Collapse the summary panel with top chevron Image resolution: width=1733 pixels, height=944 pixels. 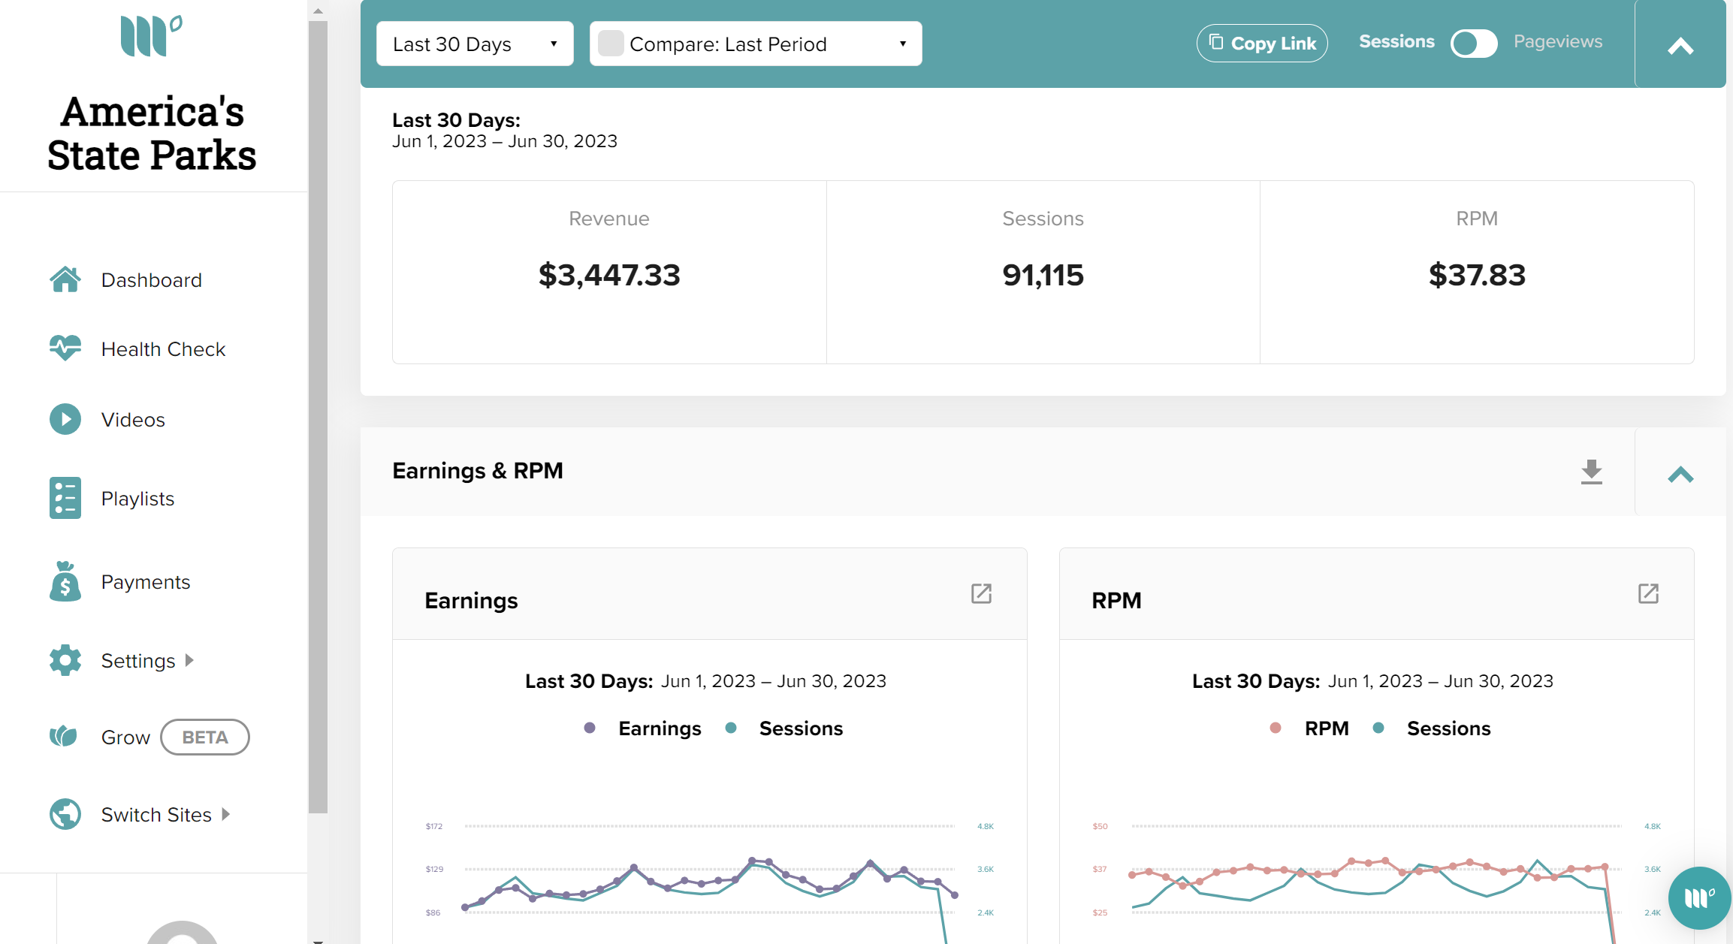click(1680, 46)
